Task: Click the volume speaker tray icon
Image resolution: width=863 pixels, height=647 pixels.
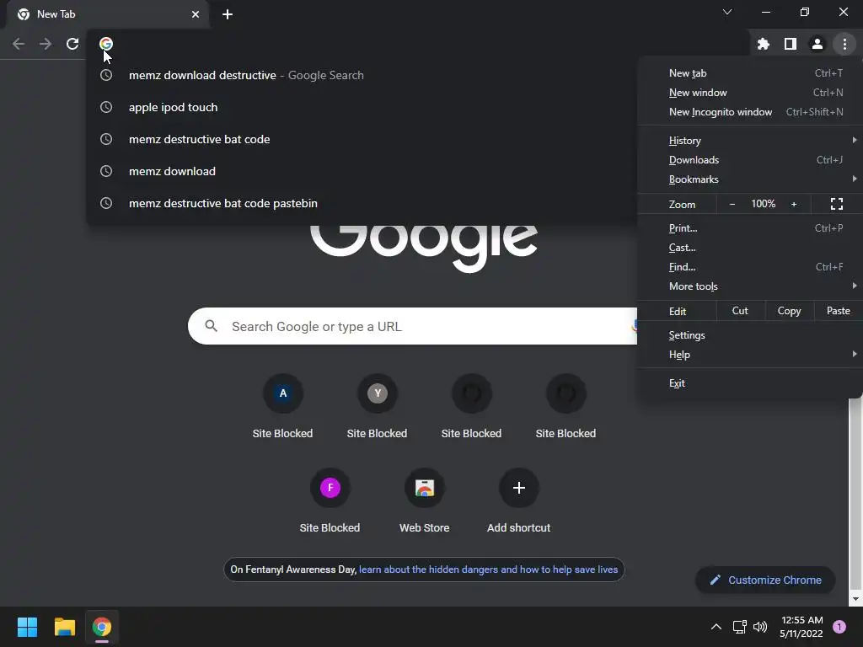Action: tap(760, 627)
